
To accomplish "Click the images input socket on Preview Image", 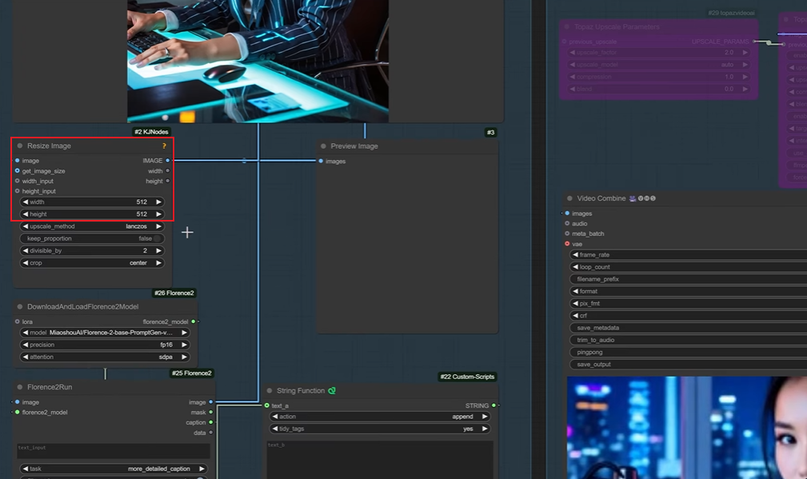I will [321, 161].
